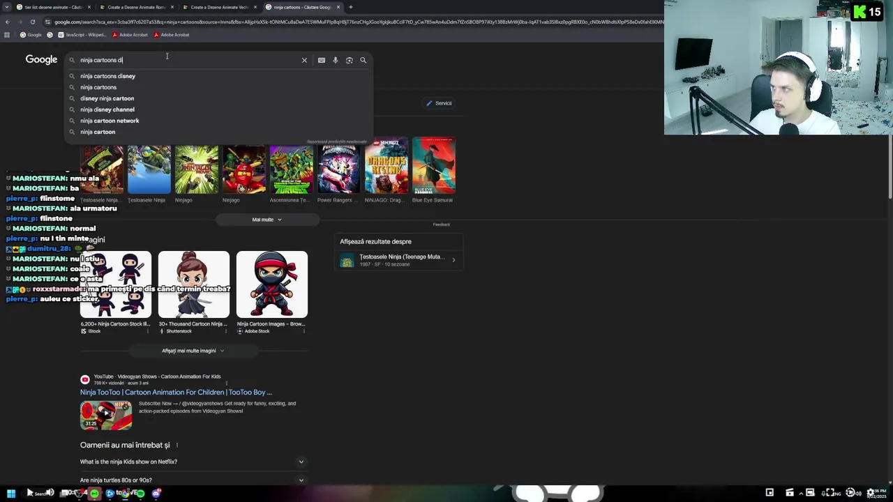893x502 pixels.
Task: Open the tab search dropdown arrow
Action: 7,7
